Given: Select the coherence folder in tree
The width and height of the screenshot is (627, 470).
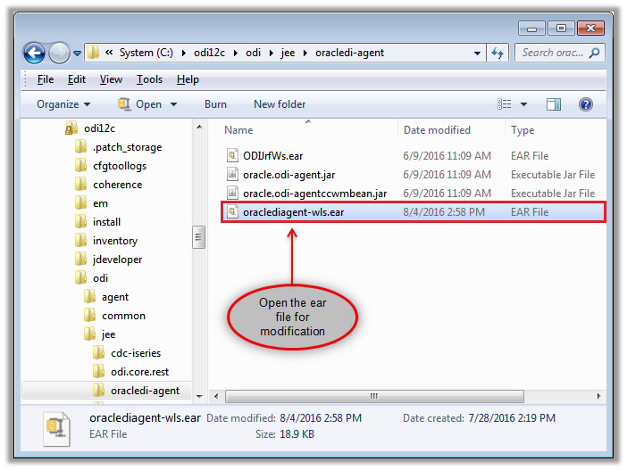Looking at the screenshot, I should (x=117, y=185).
